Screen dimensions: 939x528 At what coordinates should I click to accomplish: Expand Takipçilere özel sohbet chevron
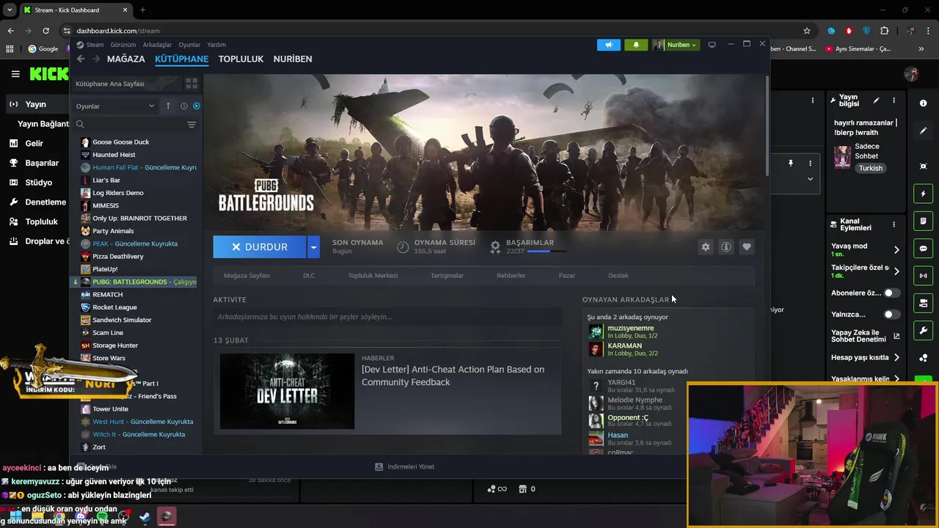click(896, 271)
